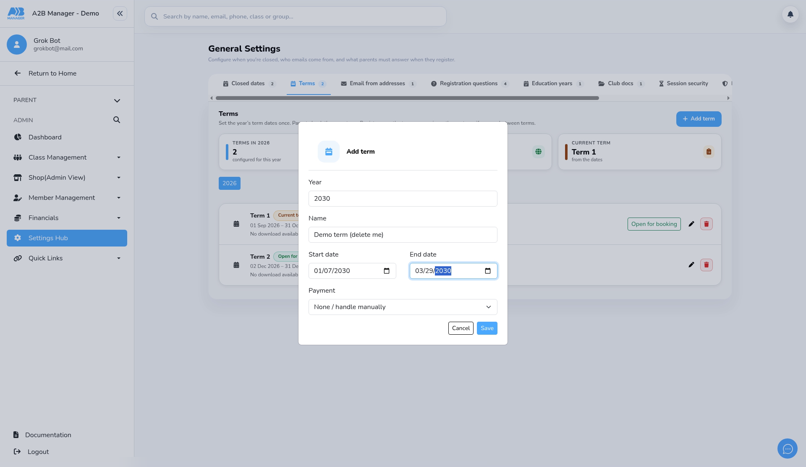Switch to Education years tab
The image size is (806, 467).
(553, 84)
